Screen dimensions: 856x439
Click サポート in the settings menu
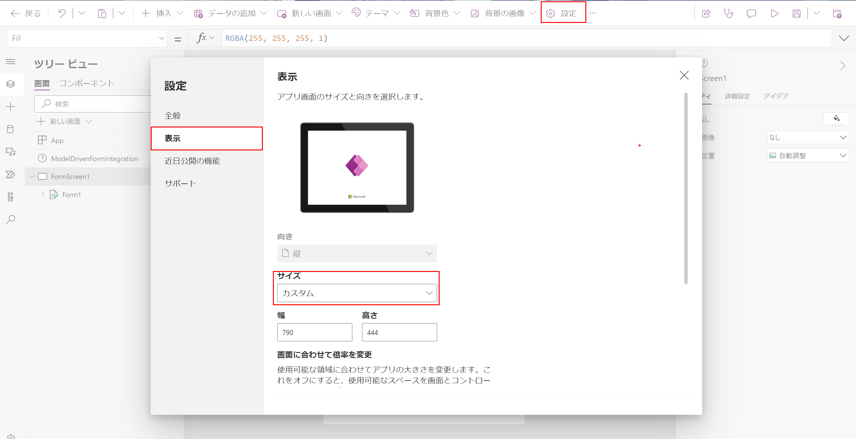pos(180,183)
